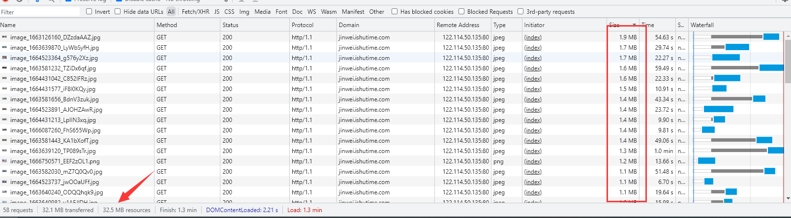
Task: Open the (index) initiator for the PNG request
Action: point(533,161)
